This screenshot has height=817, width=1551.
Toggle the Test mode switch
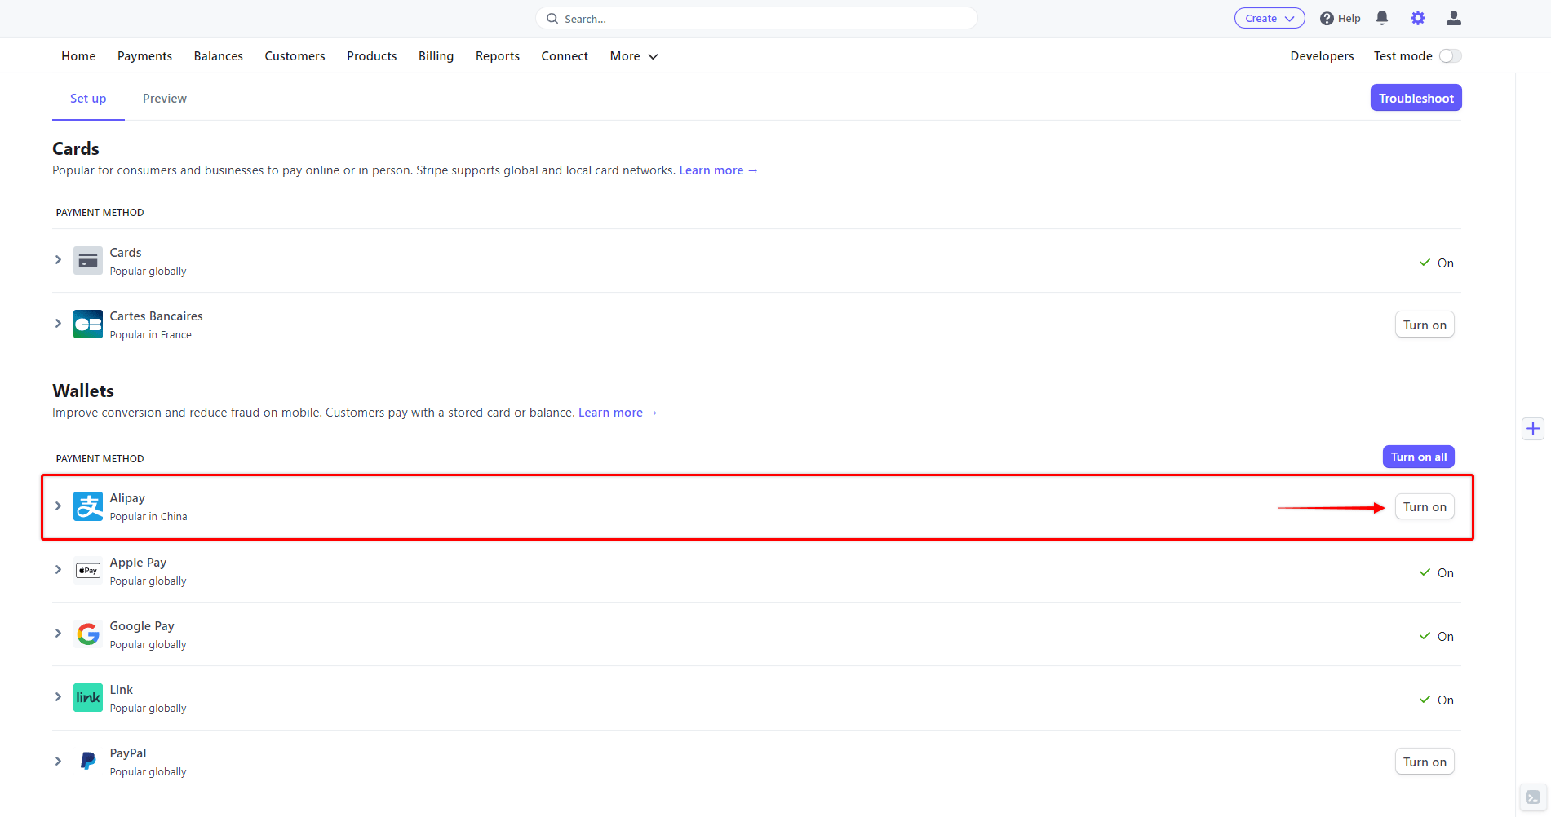point(1450,56)
